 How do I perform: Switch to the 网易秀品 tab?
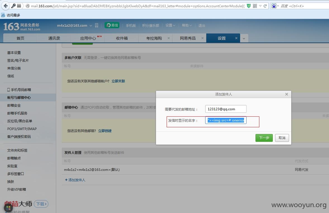coord(188,38)
